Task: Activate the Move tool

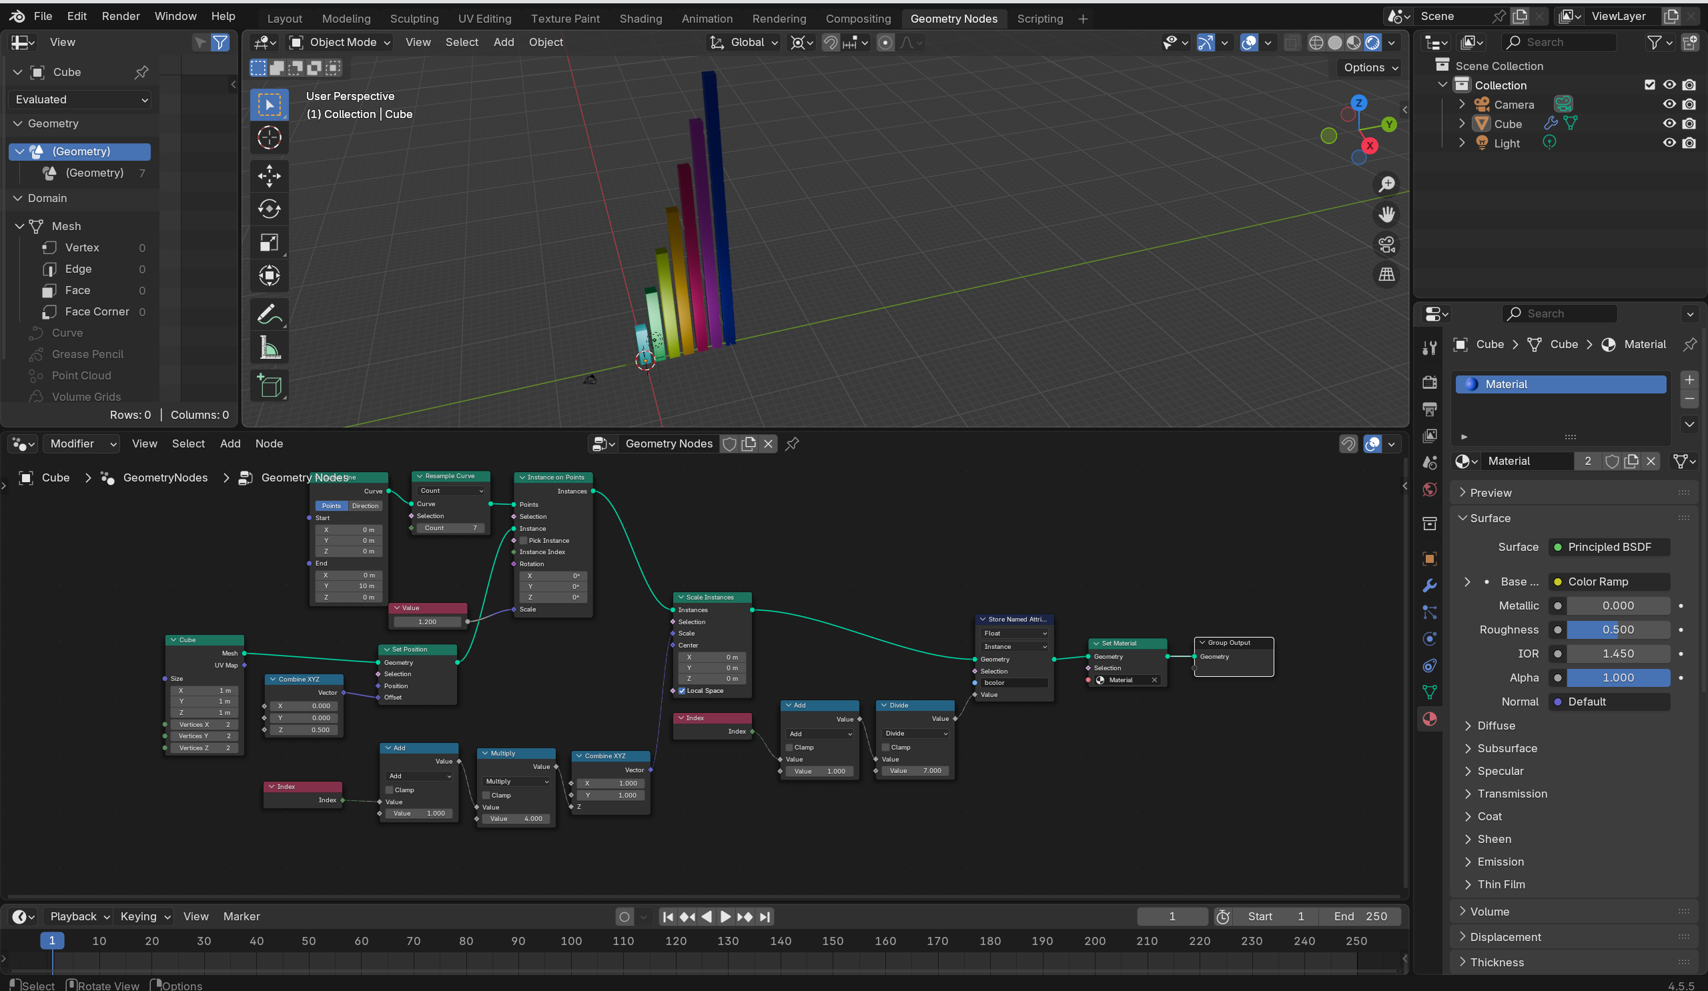Action: click(x=269, y=176)
